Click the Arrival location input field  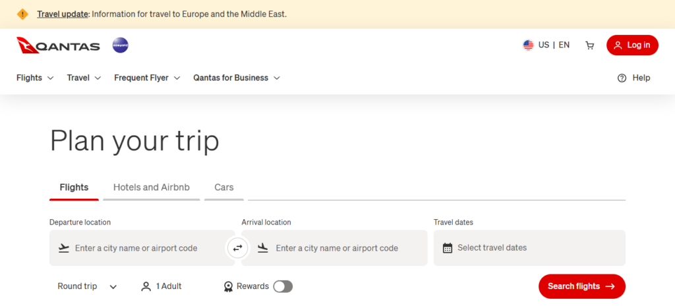[x=334, y=248]
